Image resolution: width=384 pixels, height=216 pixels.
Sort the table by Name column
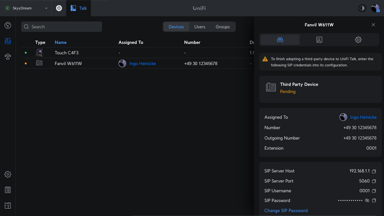(61, 42)
